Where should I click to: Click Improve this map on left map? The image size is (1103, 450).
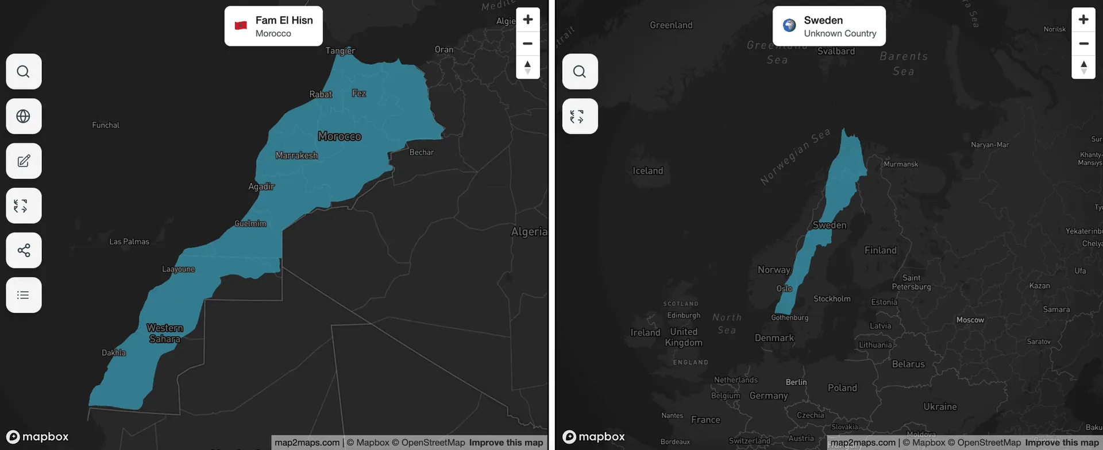(506, 443)
